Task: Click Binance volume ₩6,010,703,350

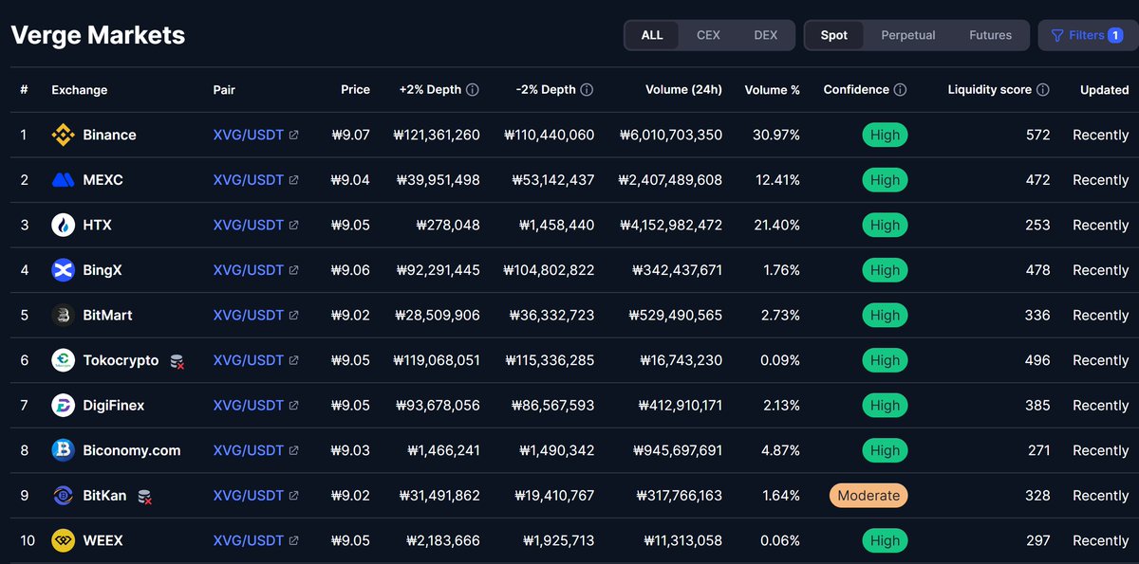Action: [x=670, y=135]
